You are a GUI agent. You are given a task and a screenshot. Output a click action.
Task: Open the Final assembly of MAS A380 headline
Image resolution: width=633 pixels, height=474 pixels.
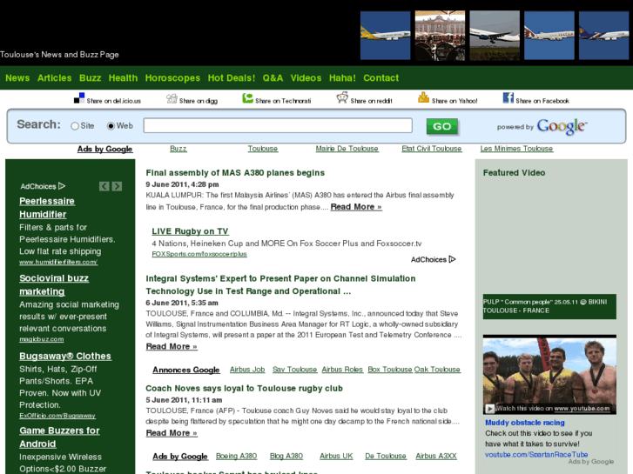tap(235, 173)
